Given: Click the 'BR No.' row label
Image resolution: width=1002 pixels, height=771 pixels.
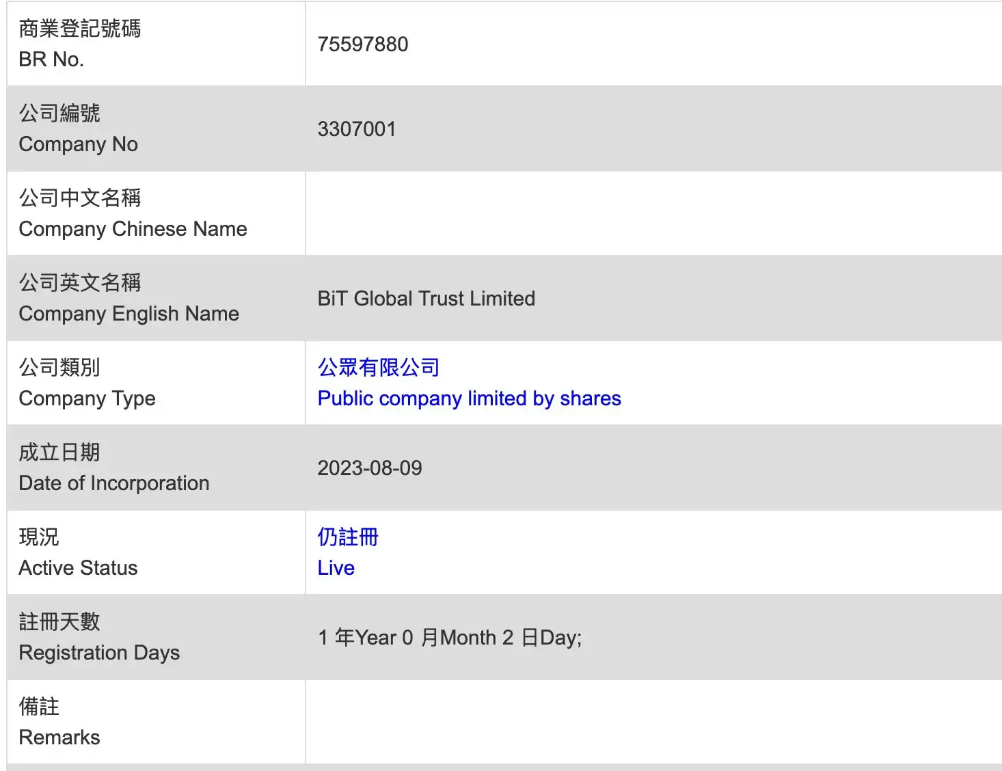Looking at the screenshot, I should coord(51,59).
